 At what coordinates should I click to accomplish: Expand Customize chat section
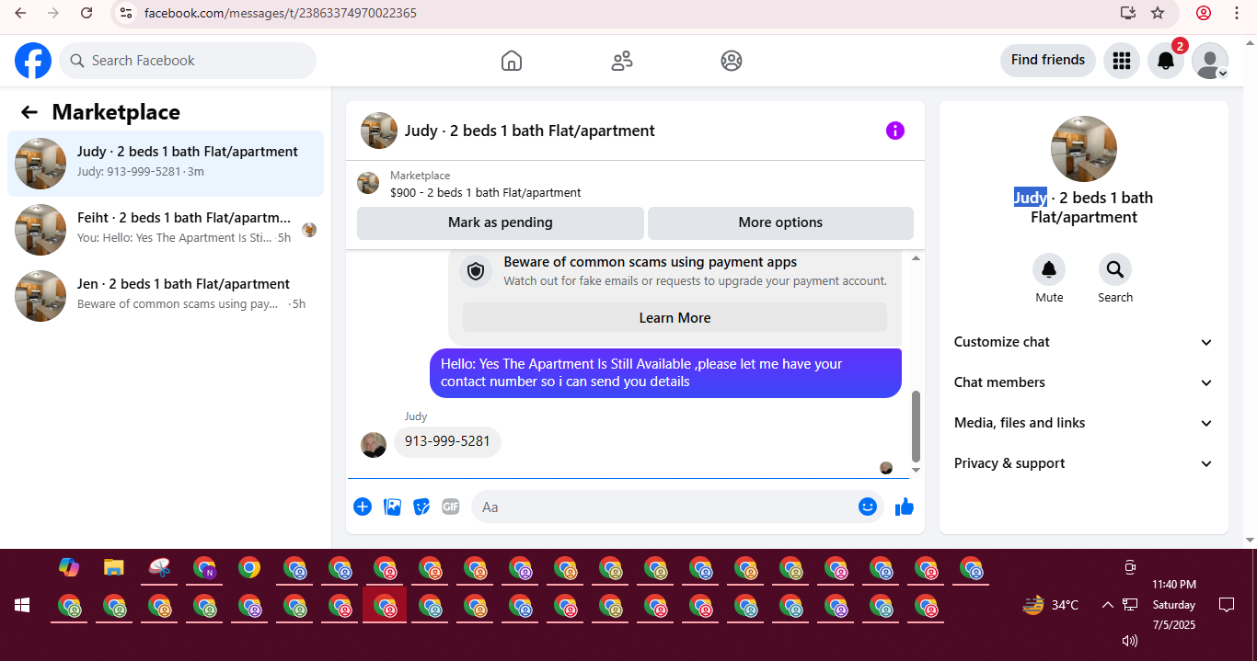(1084, 342)
